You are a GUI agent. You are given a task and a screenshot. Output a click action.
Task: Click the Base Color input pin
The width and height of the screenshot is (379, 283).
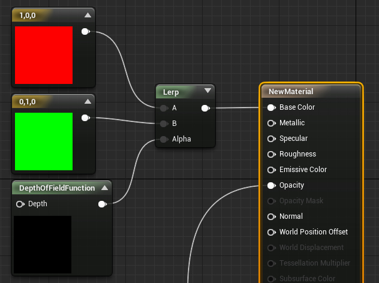272,108
